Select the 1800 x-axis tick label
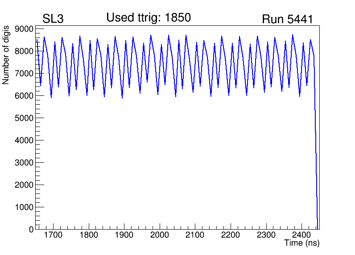The height and width of the screenshot is (255, 355). pos(89,235)
